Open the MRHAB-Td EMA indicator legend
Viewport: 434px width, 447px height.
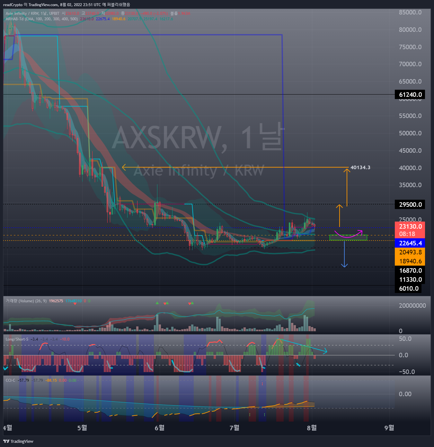(x=42, y=19)
